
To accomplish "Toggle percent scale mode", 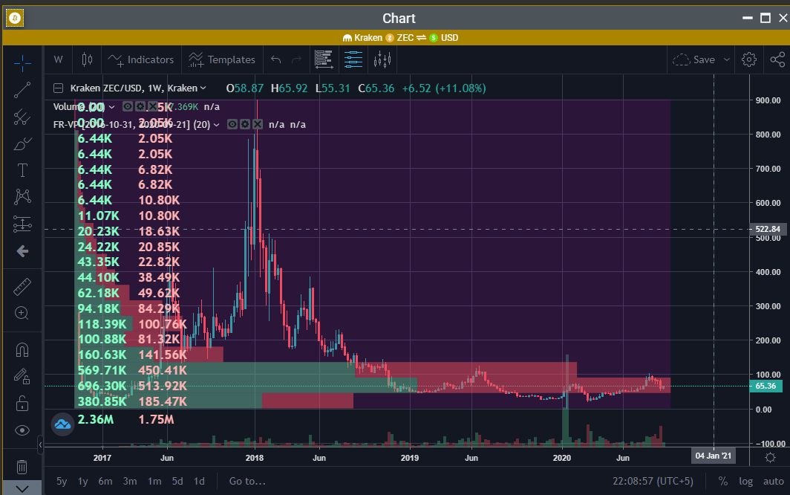I will 723,482.
